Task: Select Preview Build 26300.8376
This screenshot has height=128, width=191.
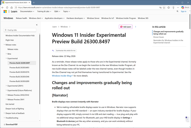Action: point(19,72)
